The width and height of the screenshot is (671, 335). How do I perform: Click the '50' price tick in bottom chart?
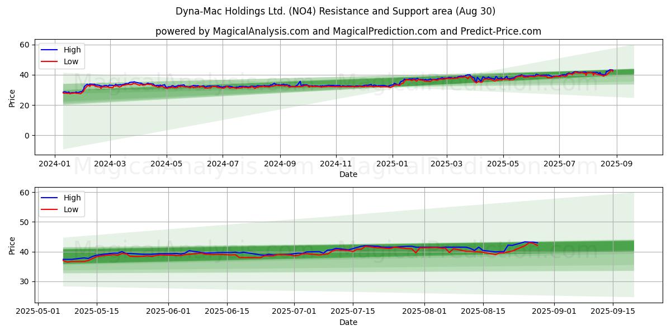pos(26,222)
